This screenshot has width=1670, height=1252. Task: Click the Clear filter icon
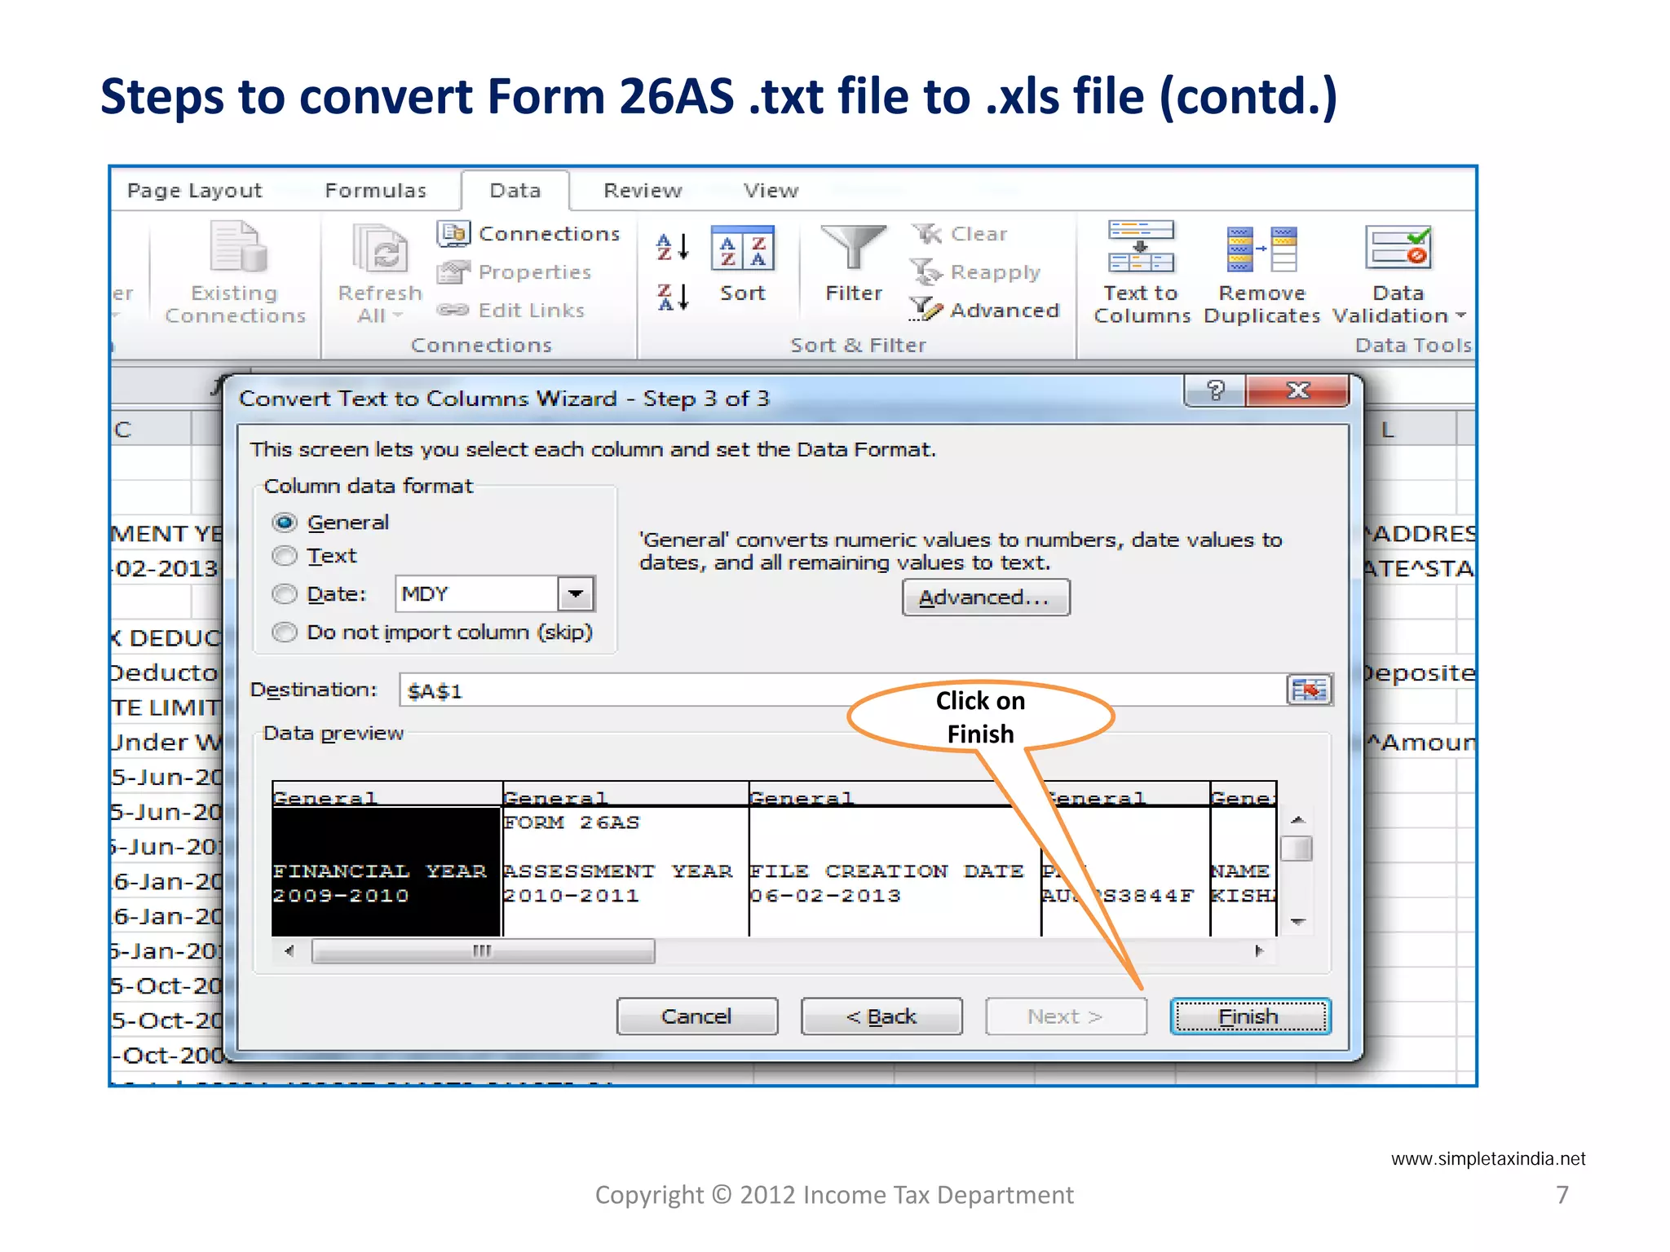[x=926, y=234]
